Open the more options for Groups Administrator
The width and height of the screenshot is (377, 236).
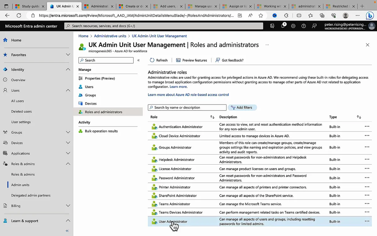pos(367,147)
